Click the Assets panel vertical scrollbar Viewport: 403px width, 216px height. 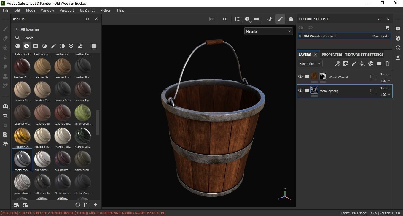98,122
